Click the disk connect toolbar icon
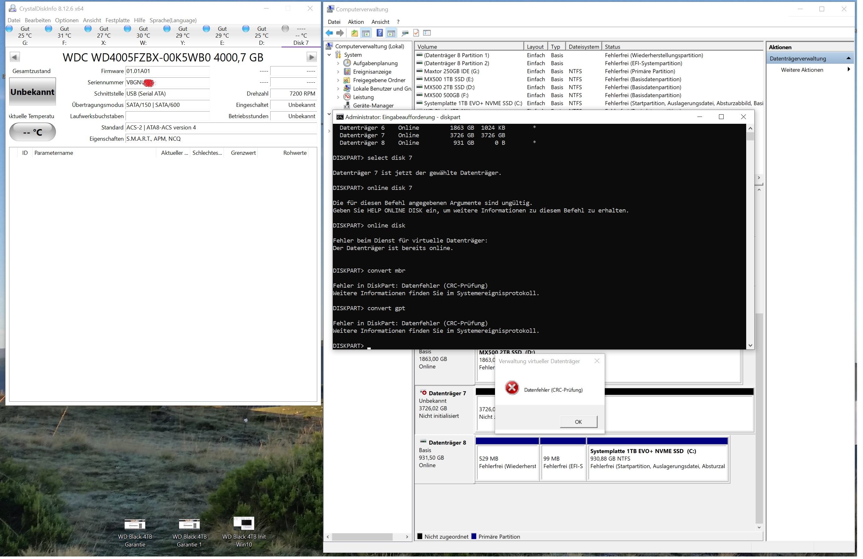The width and height of the screenshot is (863, 559). click(405, 33)
